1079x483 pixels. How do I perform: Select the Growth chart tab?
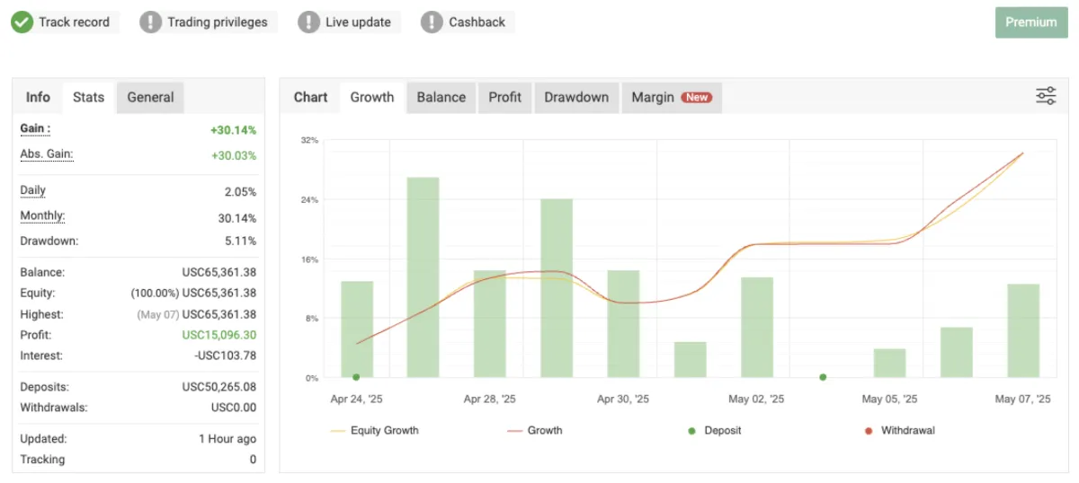click(372, 97)
